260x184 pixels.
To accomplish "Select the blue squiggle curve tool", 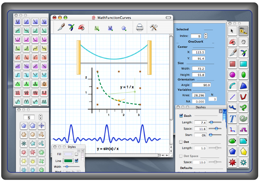I will 232,108.
